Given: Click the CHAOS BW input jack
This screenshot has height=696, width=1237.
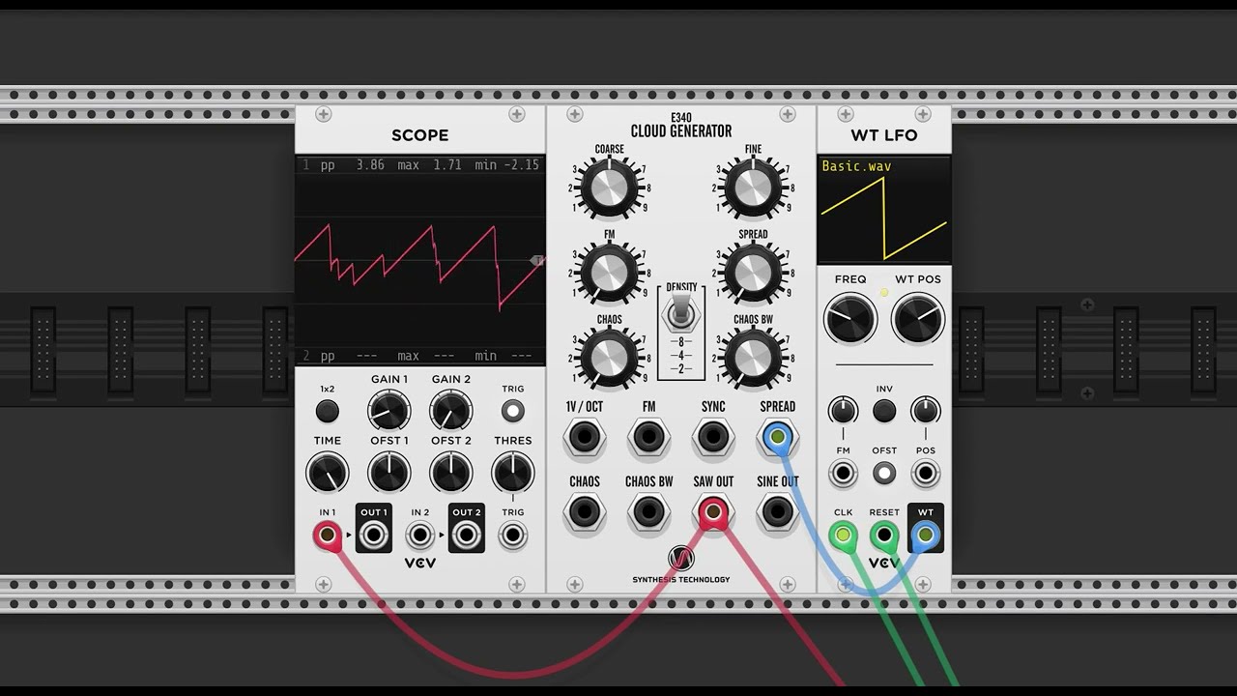Looking at the screenshot, I should pyautogui.click(x=648, y=512).
